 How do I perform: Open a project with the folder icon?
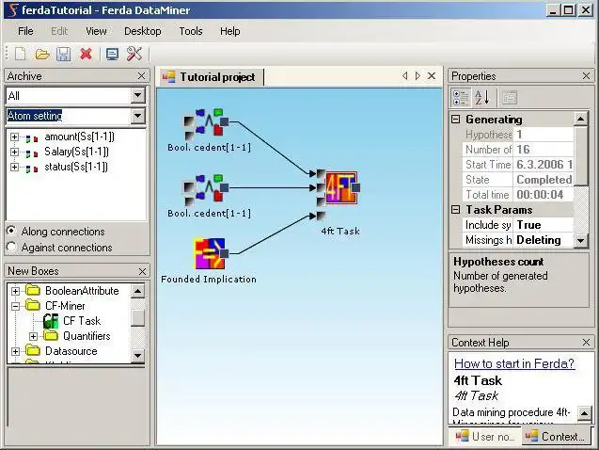42,54
